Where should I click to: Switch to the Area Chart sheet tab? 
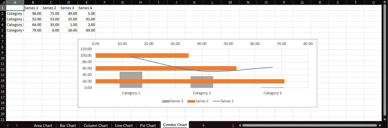(43, 125)
